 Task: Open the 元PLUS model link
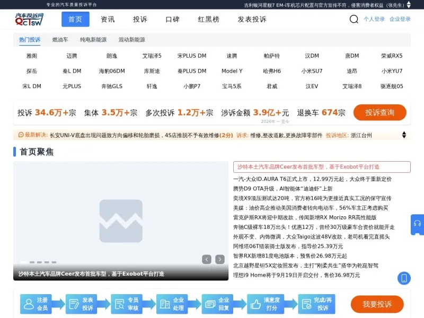click(x=72, y=86)
